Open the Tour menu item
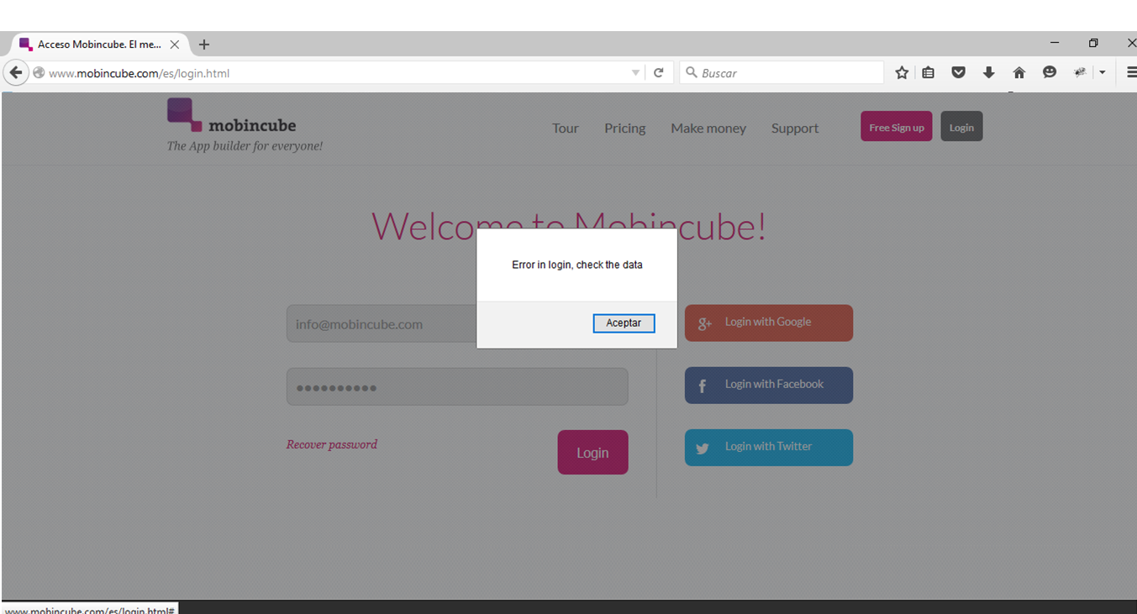 pos(566,129)
